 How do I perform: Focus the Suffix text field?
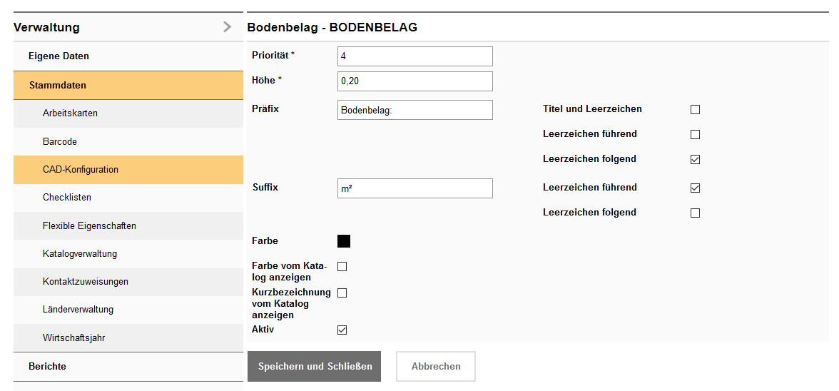[x=415, y=188]
